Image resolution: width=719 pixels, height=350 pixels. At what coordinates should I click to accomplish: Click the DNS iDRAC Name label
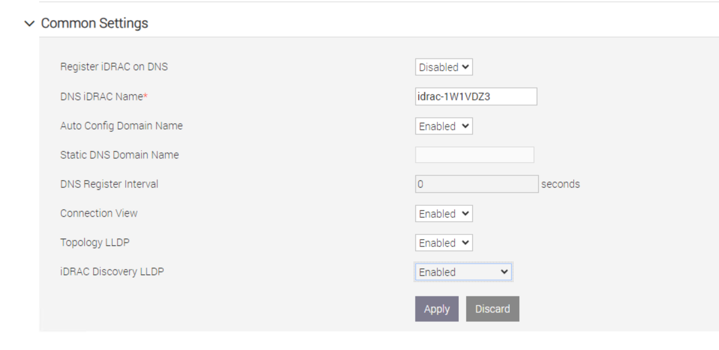(x=104, y=97)
